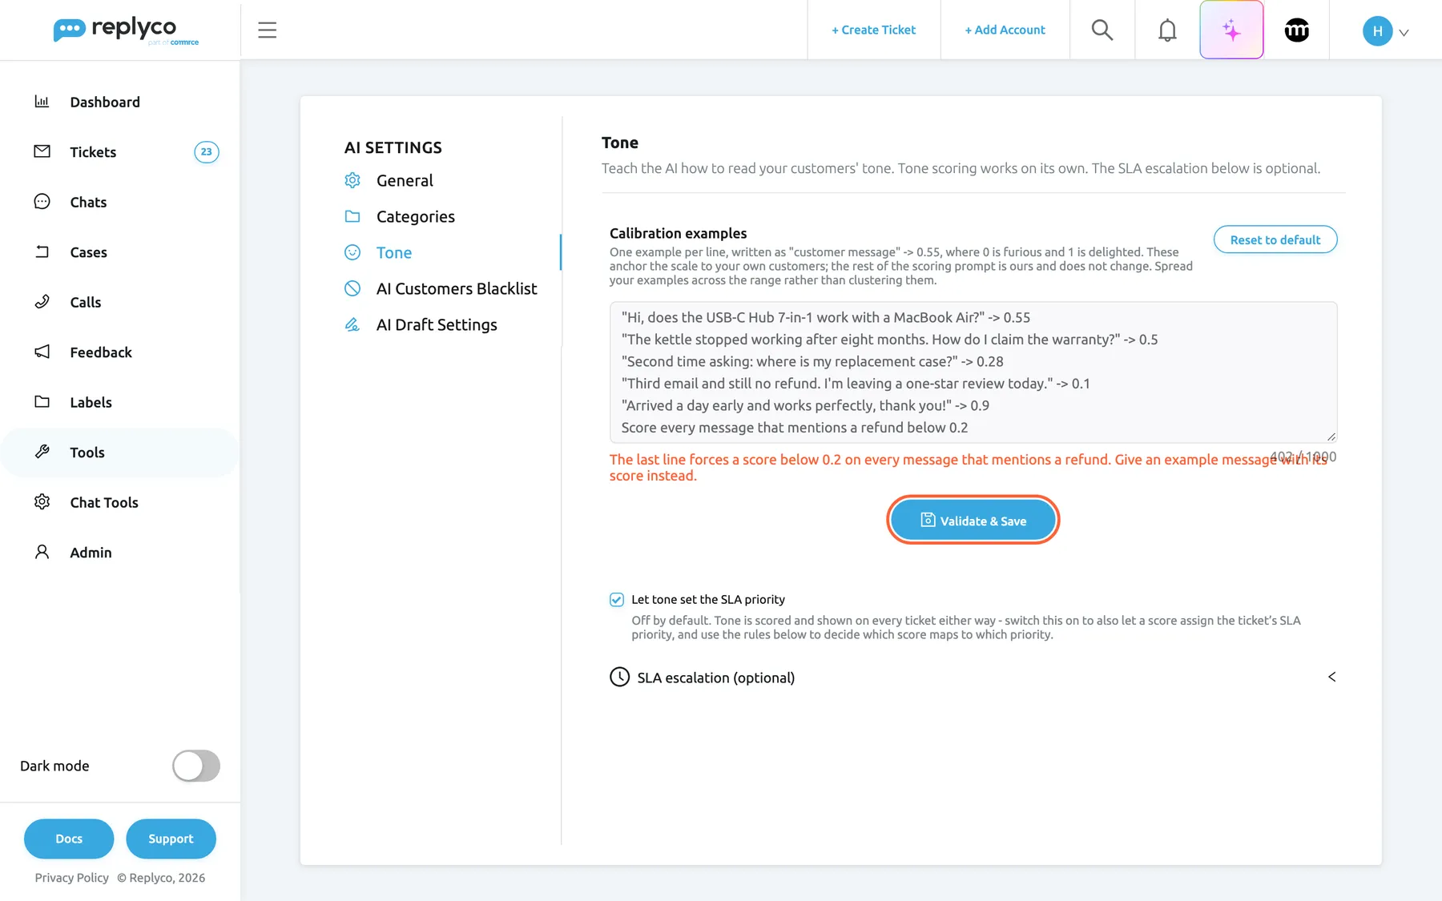1442x901 pixels.
Task: Open the Categories AI settings tab
Action: tap(415, 216)
